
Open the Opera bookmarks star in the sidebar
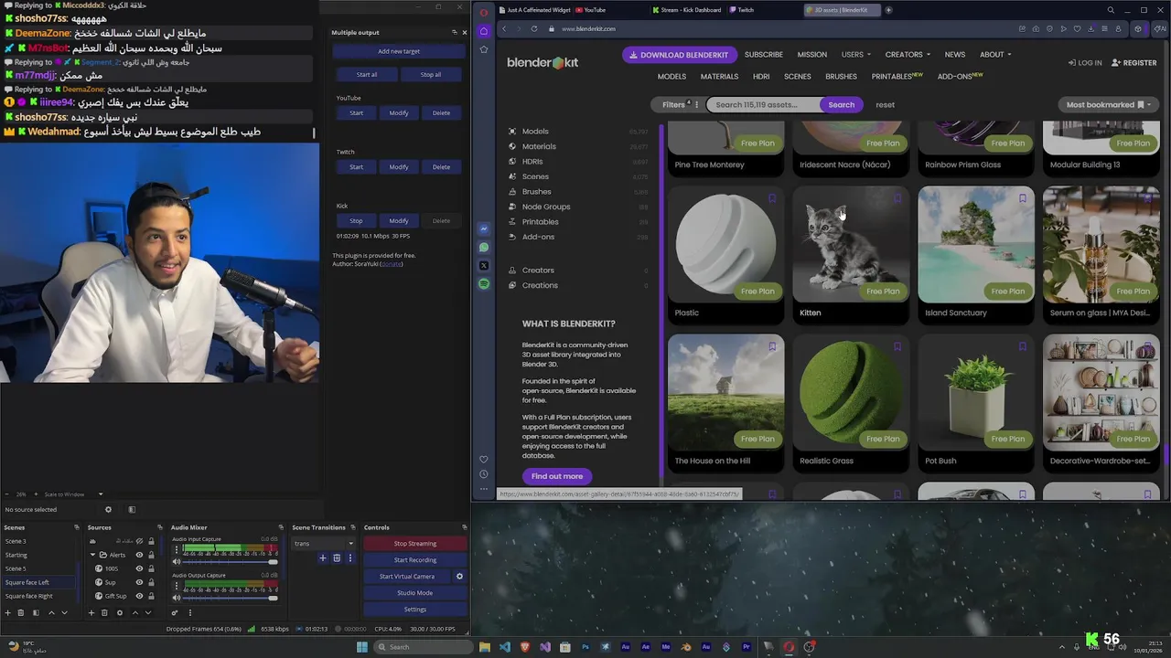(484, 49)
